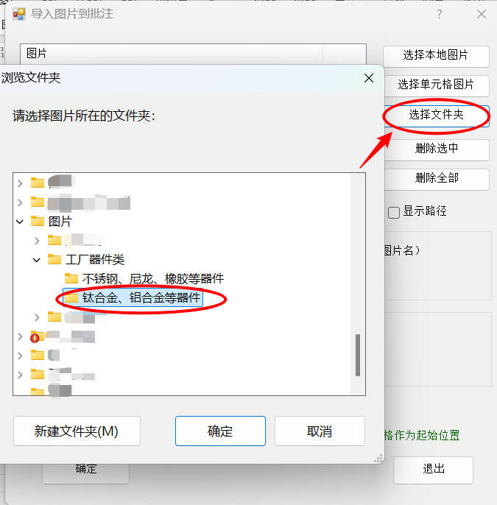Screen dimensions: 497x505
Task: Click 确定 in the browse folder dialog
Action: [x=220, y=431]
